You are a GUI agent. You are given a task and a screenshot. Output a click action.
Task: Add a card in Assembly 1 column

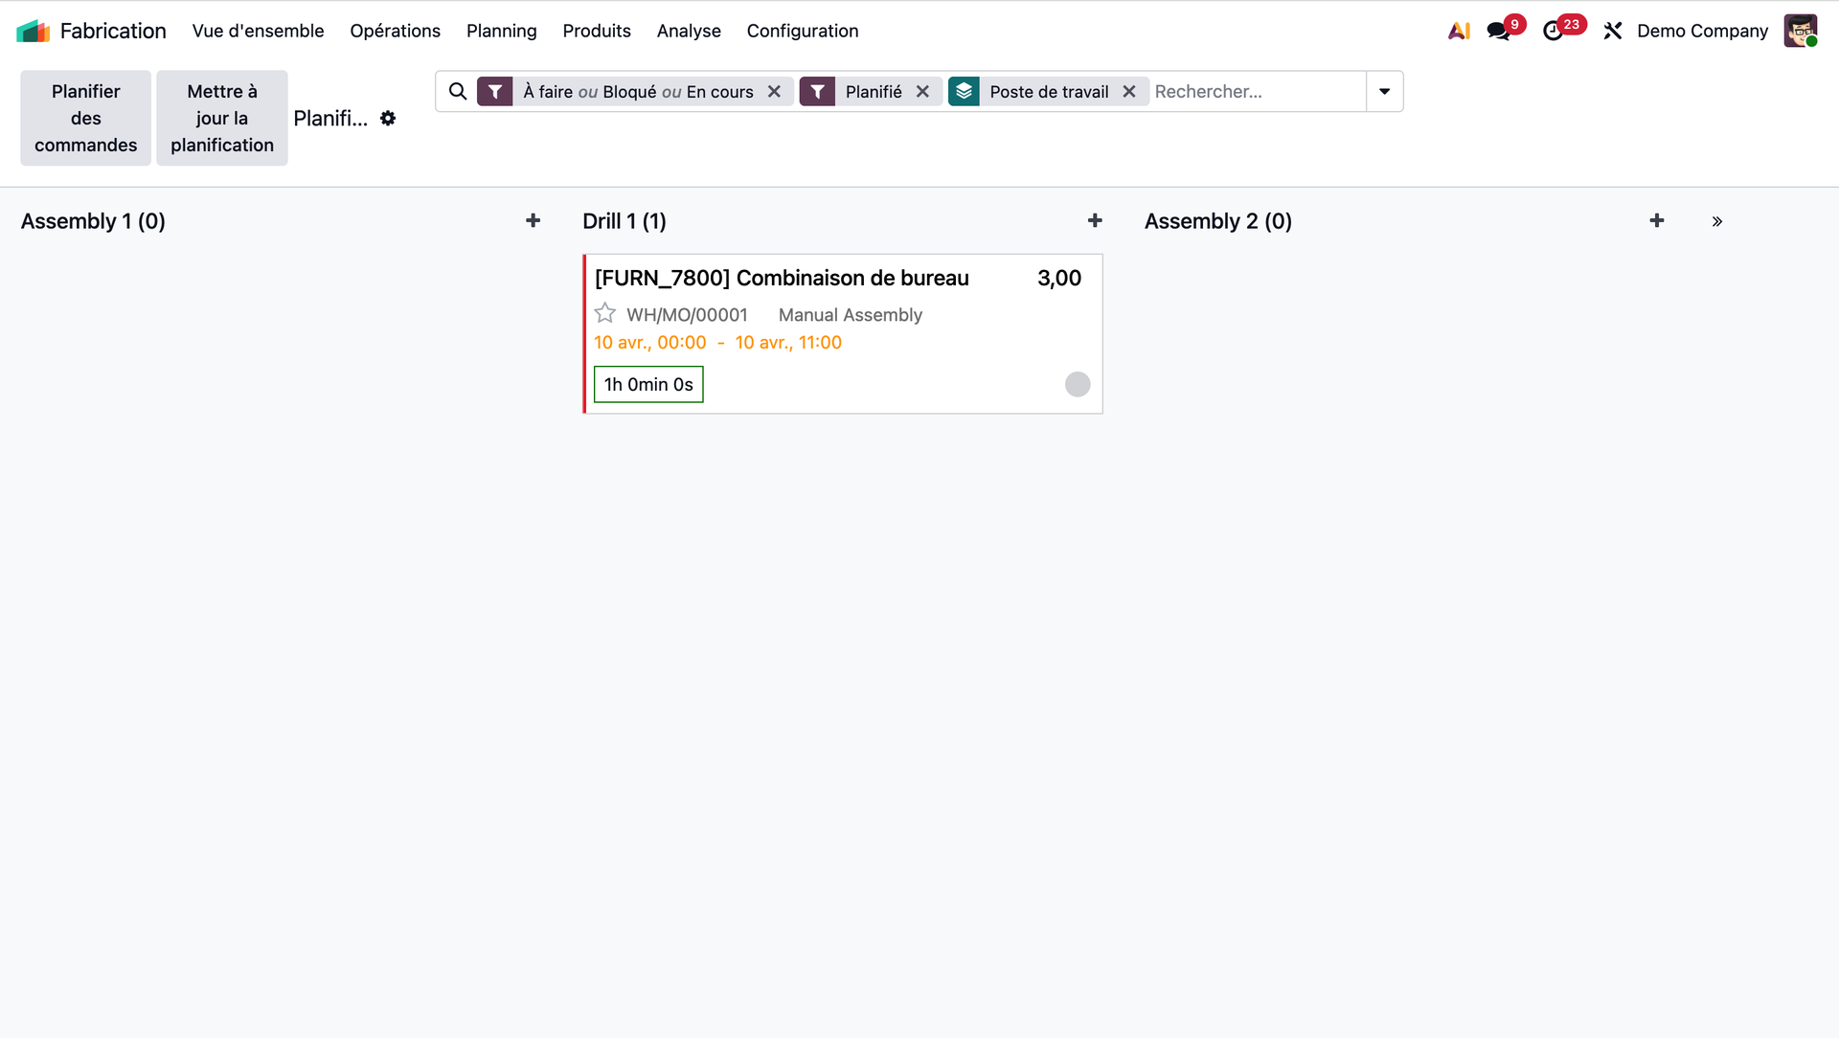tap(534, 221)
